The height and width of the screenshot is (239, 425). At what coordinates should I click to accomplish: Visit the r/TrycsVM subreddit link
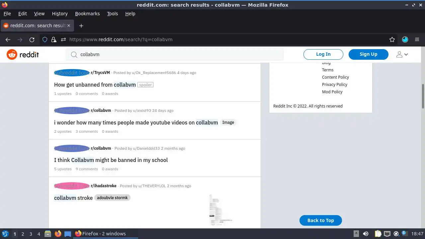[x=100, y=73]
